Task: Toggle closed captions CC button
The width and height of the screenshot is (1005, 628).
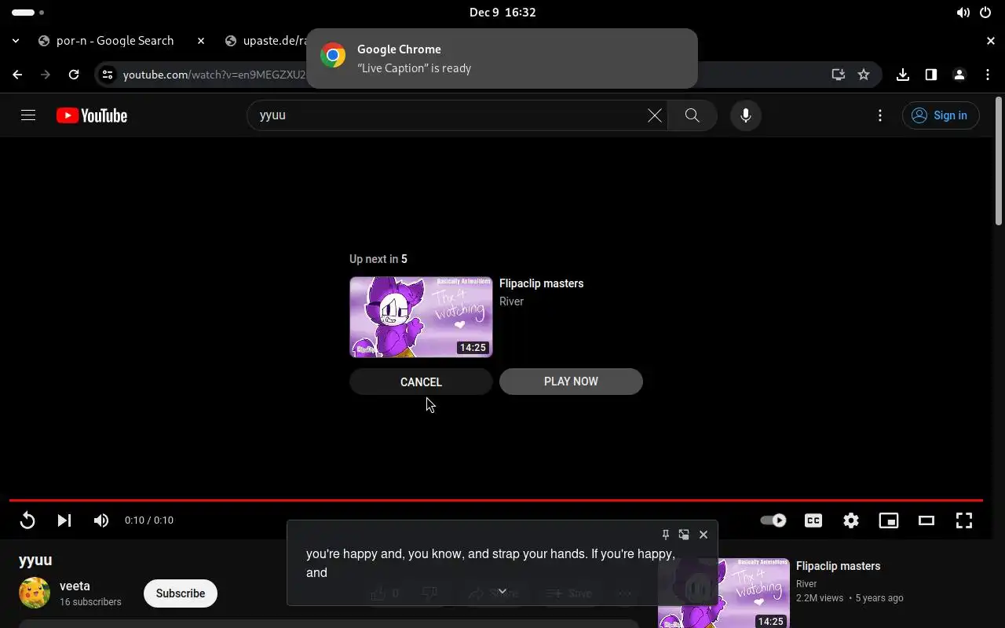Action: tap(813, 520)
